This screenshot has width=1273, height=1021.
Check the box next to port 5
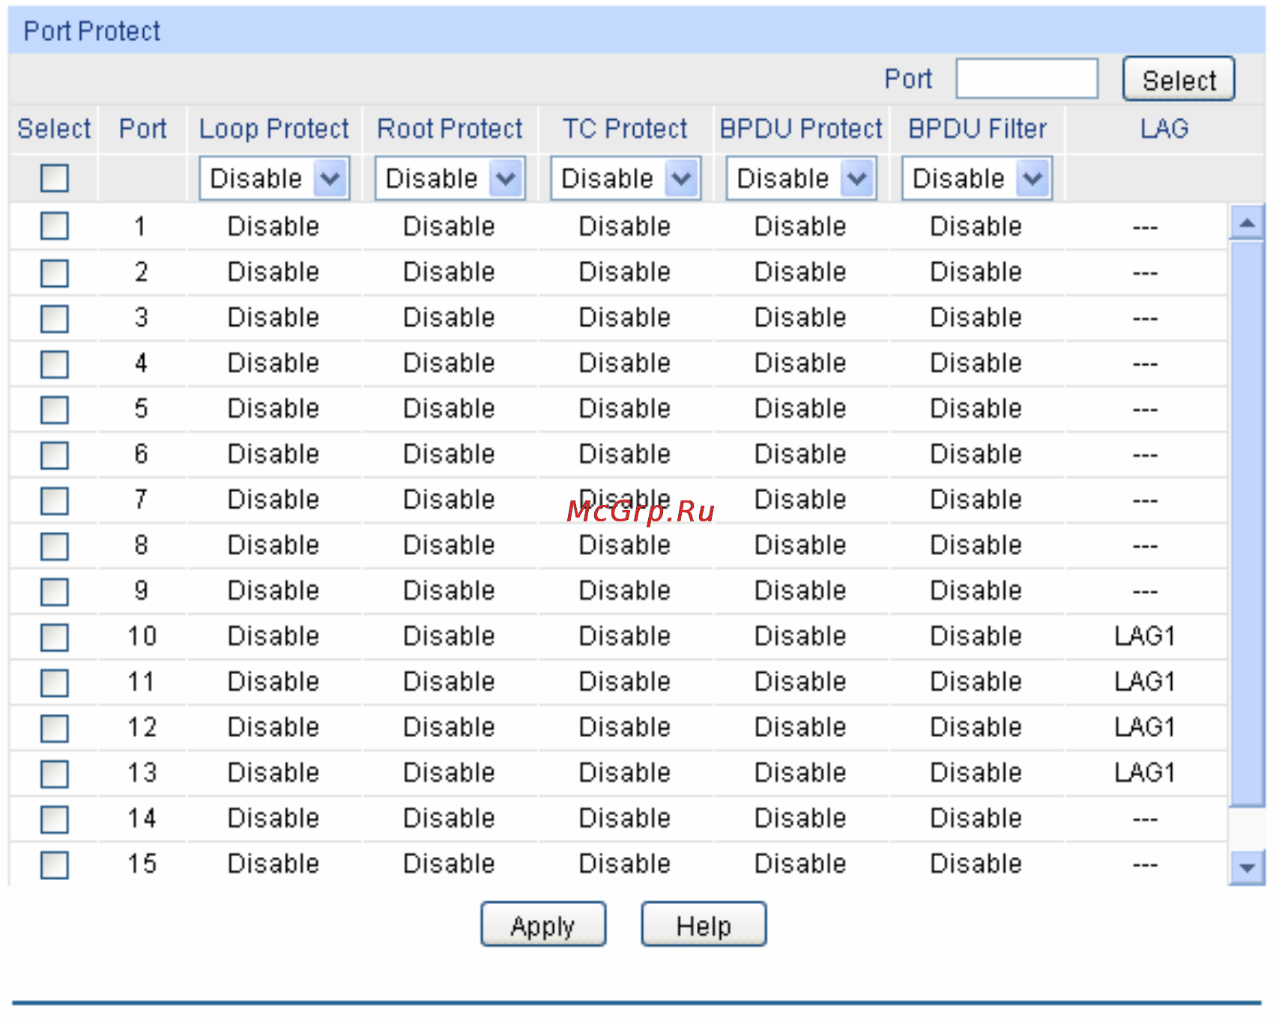[55, 410]
